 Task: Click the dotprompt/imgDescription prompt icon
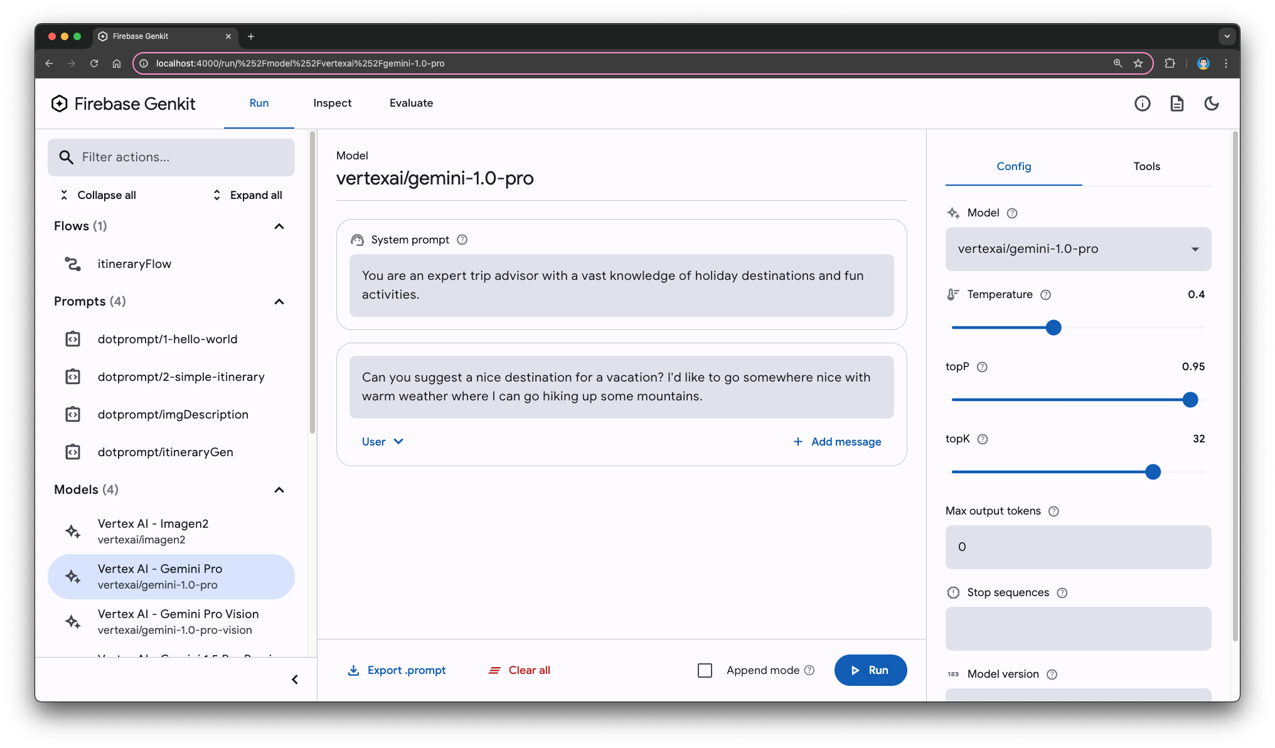pos(73,414)
